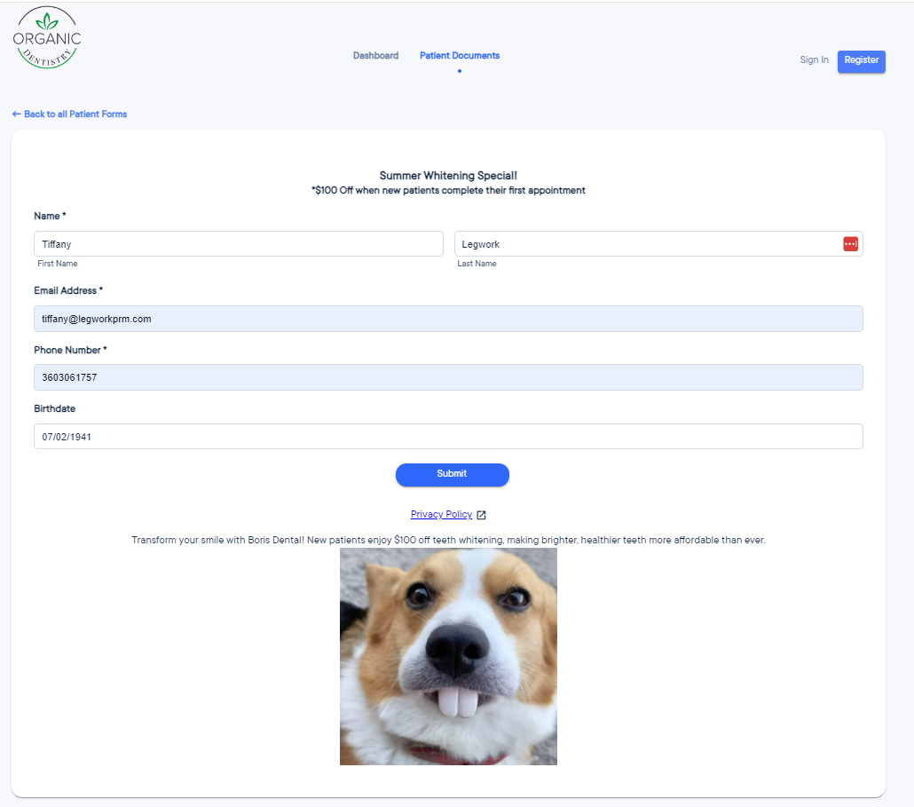The image size is (914, 807).
Task: Open the Patient Documents tab
Action: [x=460, y=55]
